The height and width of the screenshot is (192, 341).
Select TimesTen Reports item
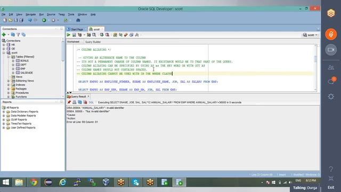click(21, 124)
